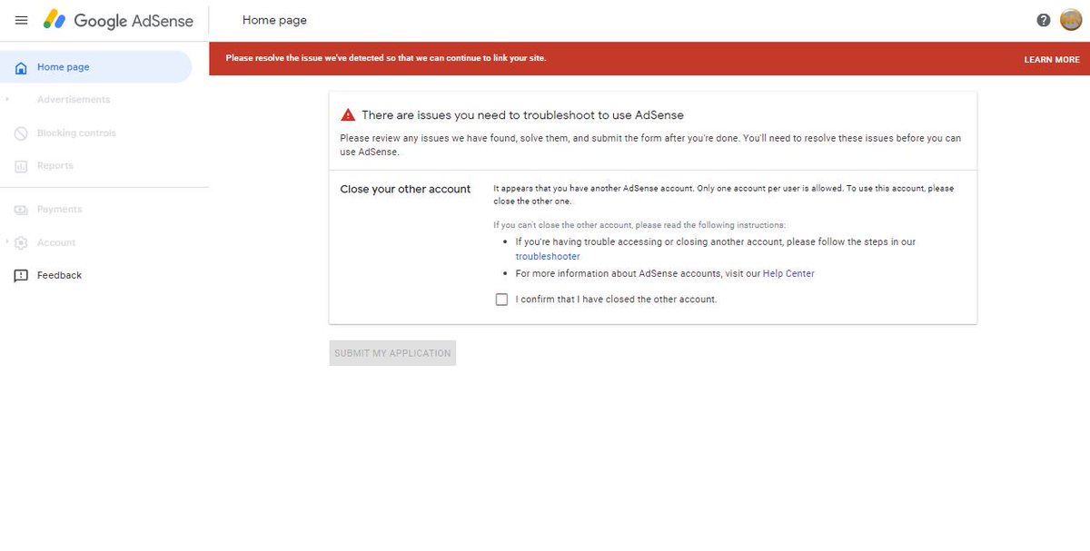Click LEARN MORE in the red banner
Screen dimensions: 1090x551
coord(1052,59)
